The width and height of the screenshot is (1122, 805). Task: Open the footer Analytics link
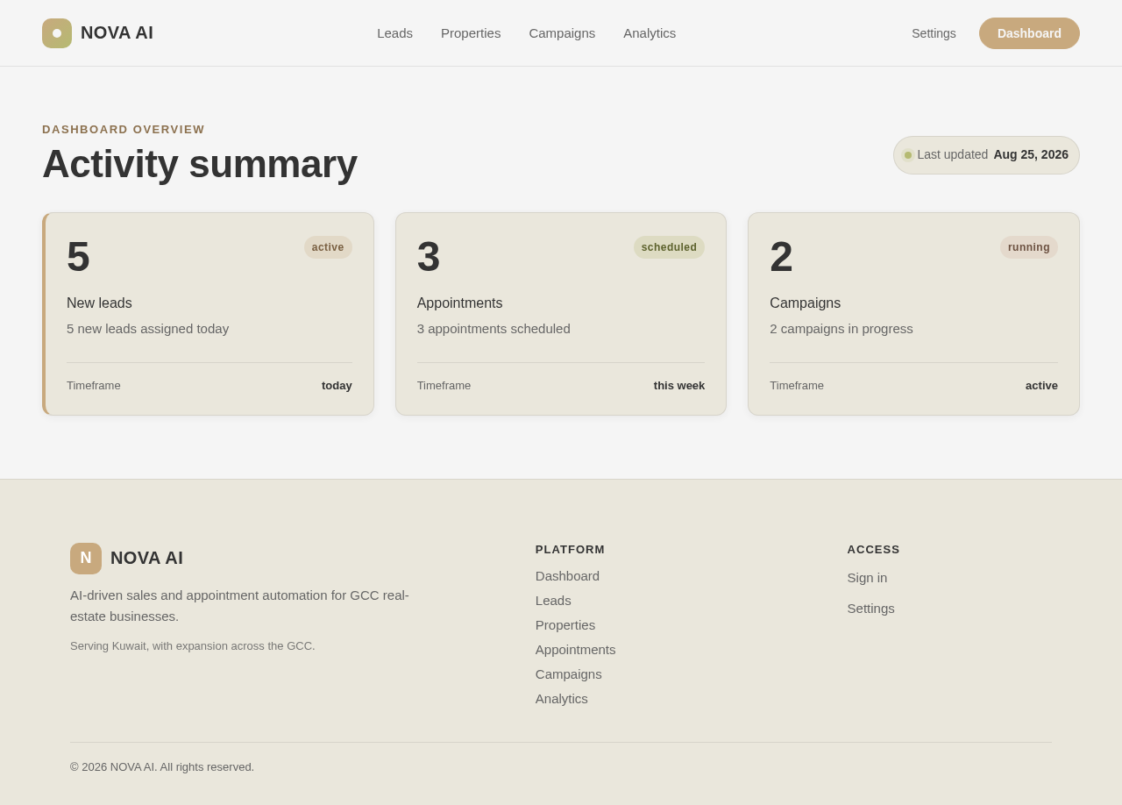coord(562,699)
